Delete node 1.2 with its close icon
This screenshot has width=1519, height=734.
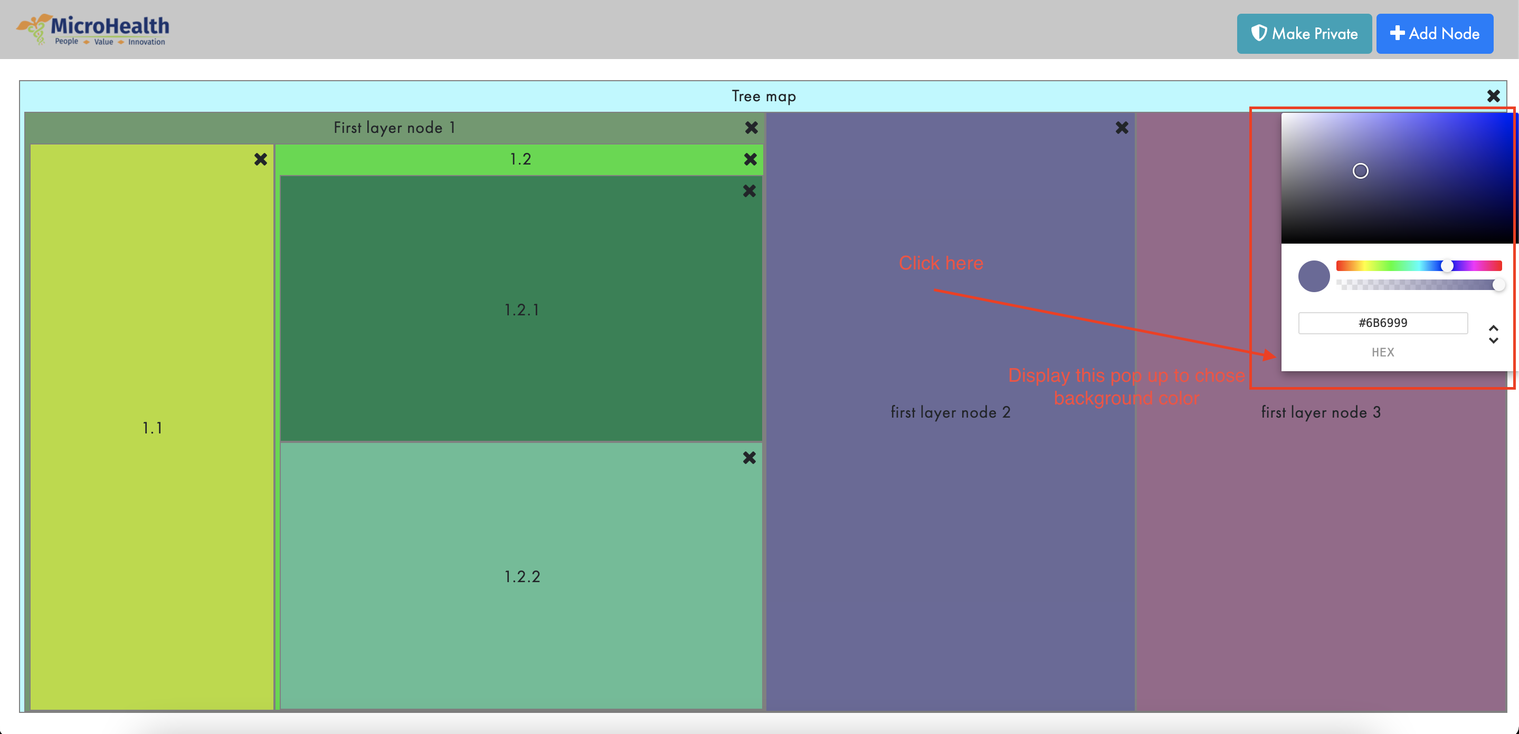(749, 159)
